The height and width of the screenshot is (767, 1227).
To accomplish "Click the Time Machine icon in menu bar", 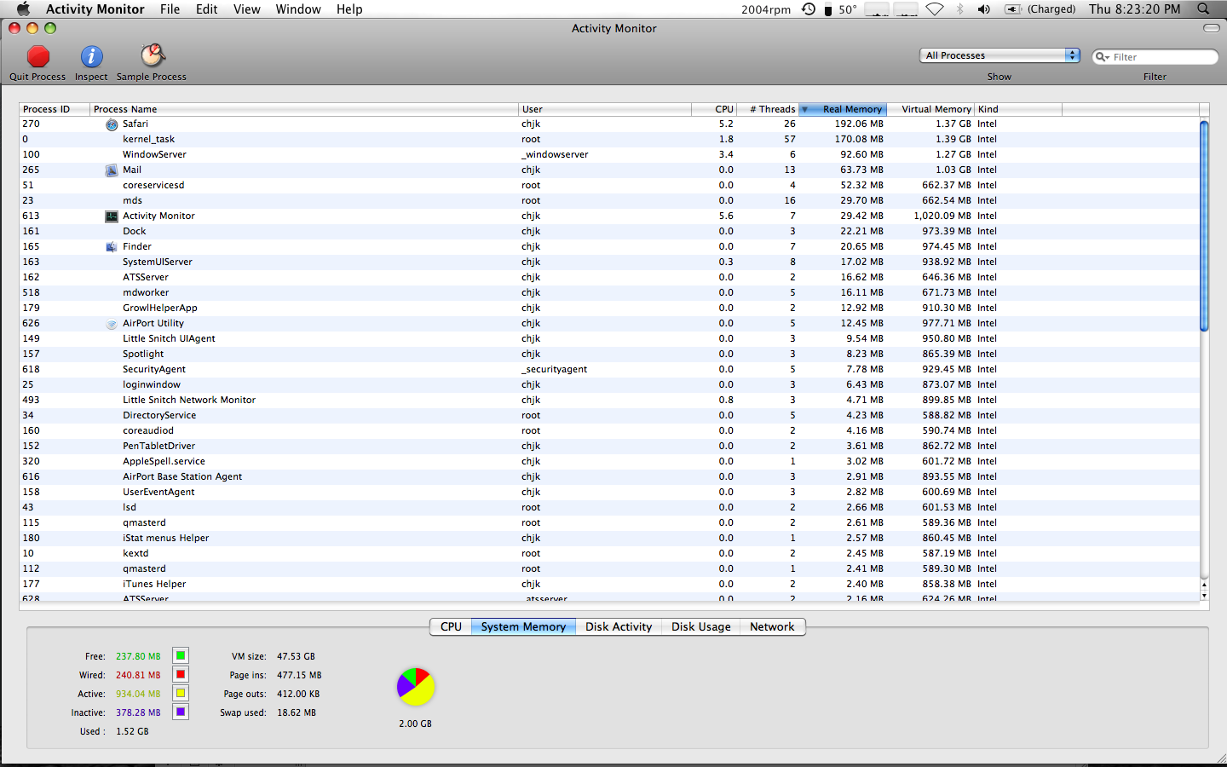I will [809, 9].
